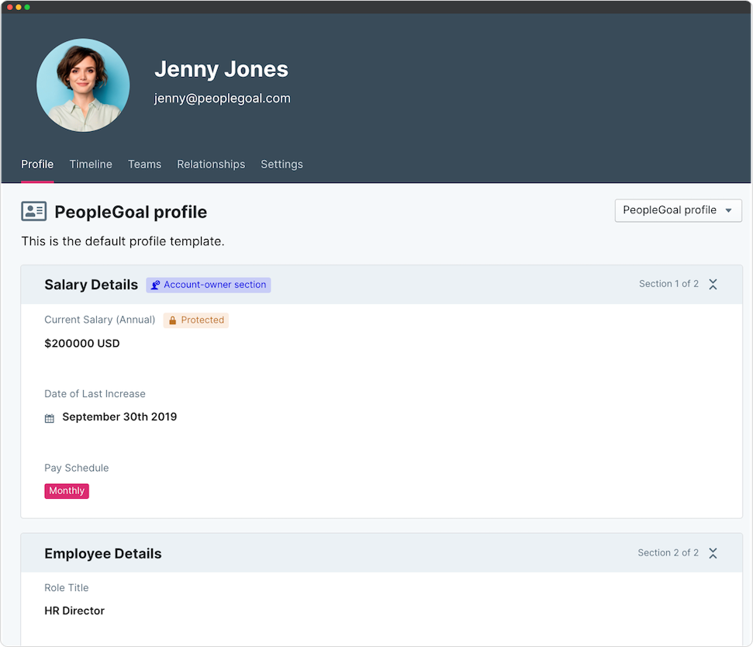Click the person icon on Account-owner section badge
The width and height of the screenshot is (753, 647).
pyautogui.click(x=156, y=285)
